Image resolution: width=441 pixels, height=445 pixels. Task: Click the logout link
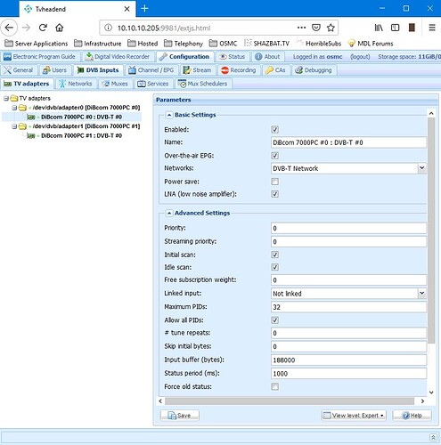click(360, 57)
